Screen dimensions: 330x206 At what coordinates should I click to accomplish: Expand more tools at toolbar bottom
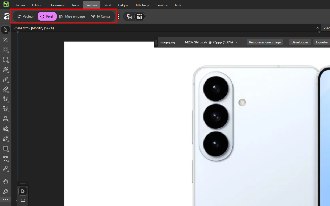pos(5,200)
